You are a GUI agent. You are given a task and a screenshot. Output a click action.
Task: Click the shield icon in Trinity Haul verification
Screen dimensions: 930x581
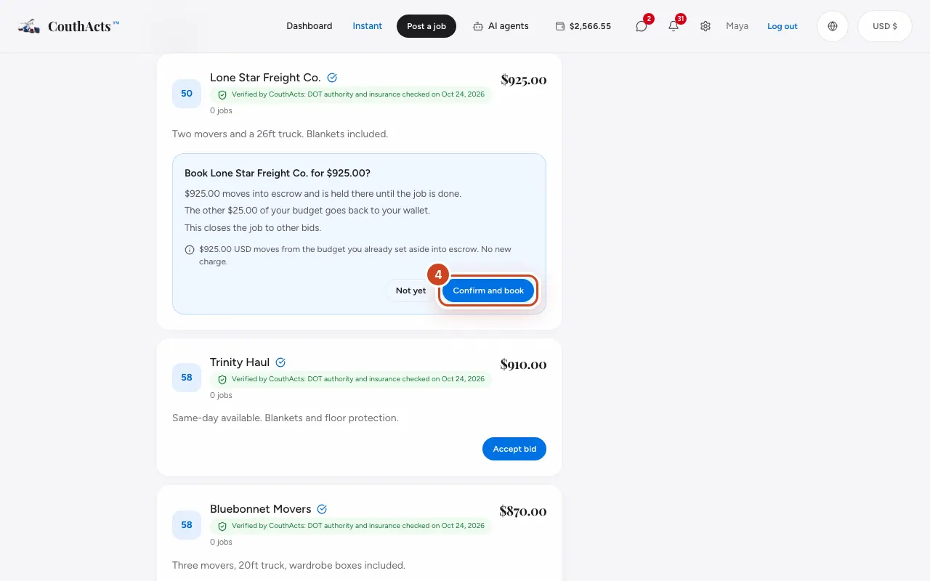point(222,380)
